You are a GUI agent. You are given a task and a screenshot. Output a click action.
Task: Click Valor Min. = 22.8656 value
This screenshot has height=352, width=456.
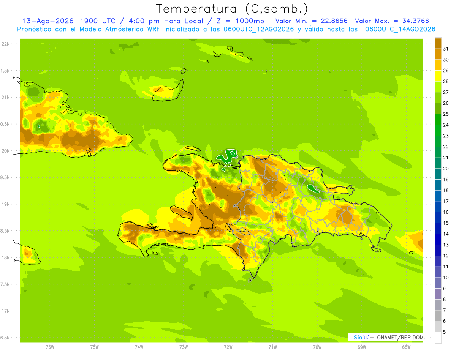point(311,21)
